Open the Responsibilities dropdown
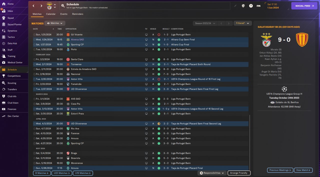This screenshot has width=320, height=177. point(212,173)
